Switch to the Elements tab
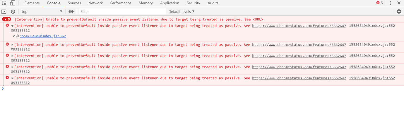 [x=32, y=3]
